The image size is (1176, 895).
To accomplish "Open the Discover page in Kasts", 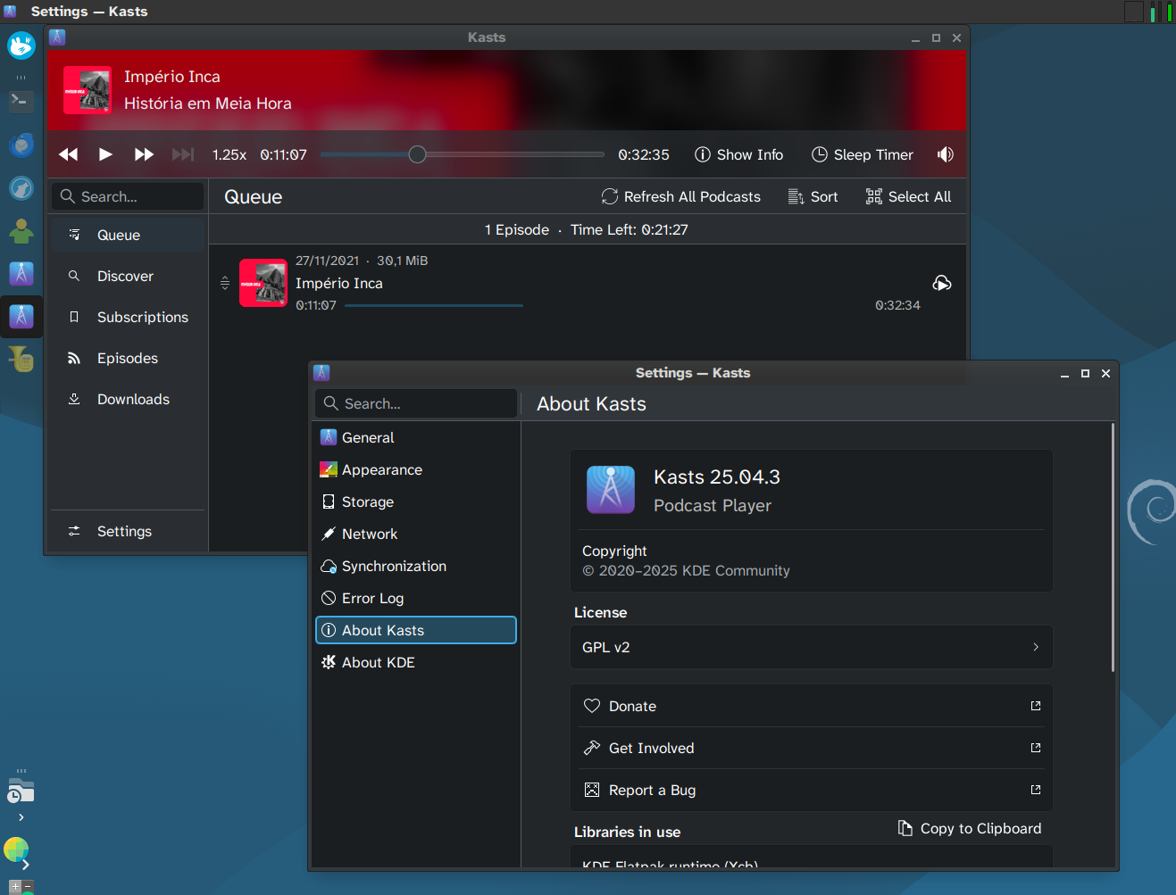I will (x=127, y=276).
